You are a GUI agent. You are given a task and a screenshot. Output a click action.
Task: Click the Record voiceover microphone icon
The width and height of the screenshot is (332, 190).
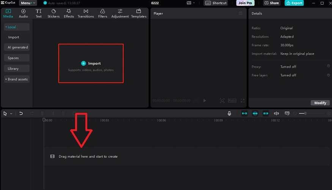coord(229,114)
